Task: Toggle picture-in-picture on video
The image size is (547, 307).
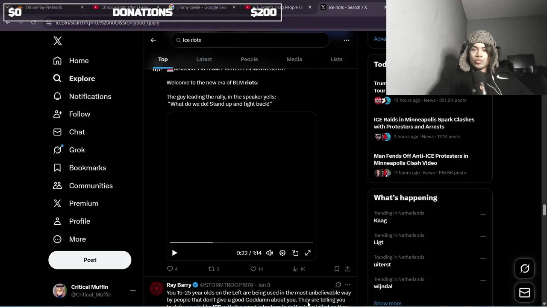Action: pos(295,253)
